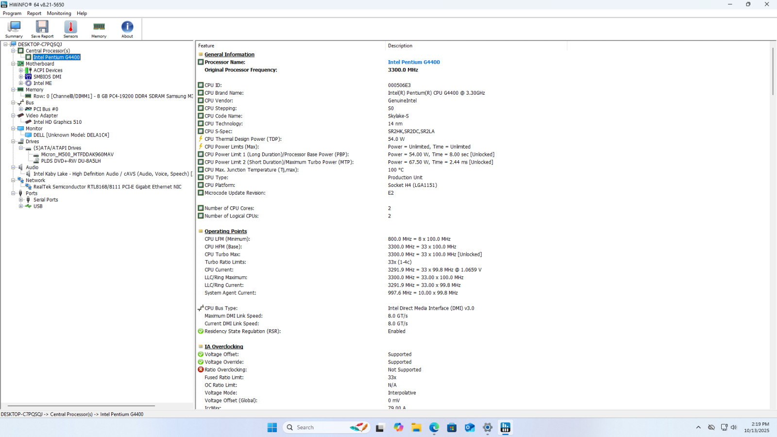Screen dimensions: 777x437
Task: Click the CPU Bus Type icon
Action: pyautogui.click(x=201, y=308)
